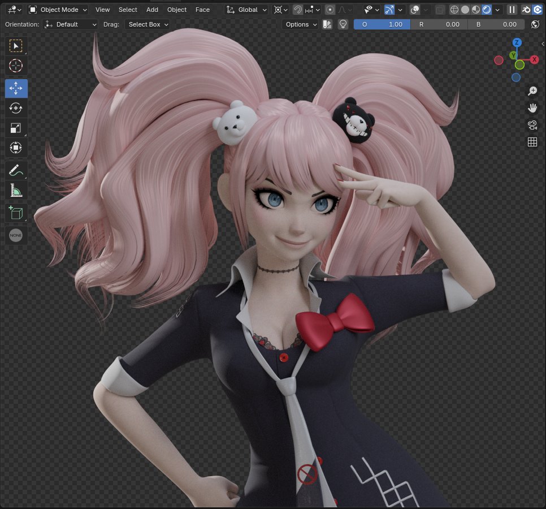Choose the Add Cube tool

coord(16,213)
